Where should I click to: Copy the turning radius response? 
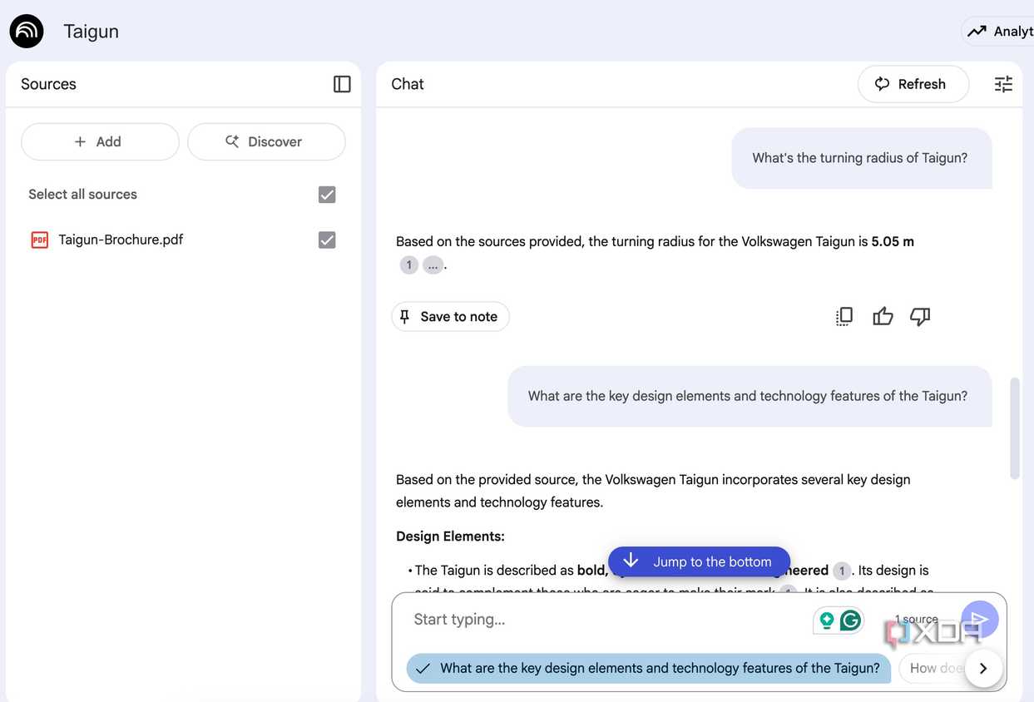[844, 316]
